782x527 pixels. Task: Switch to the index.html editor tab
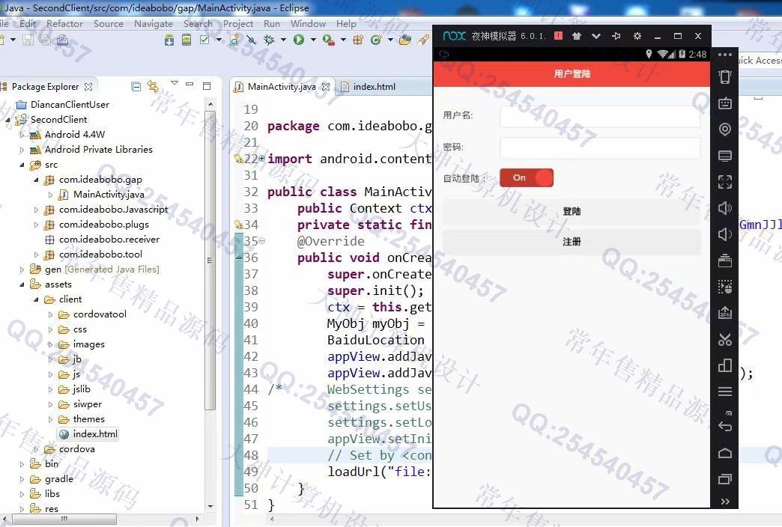pyautogui.click(x=369, y=87)
